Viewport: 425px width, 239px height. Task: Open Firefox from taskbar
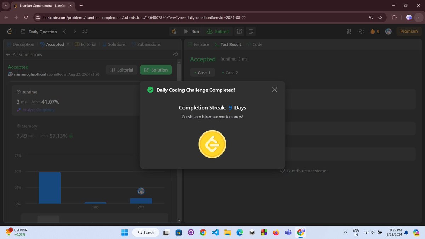[276, 232]
